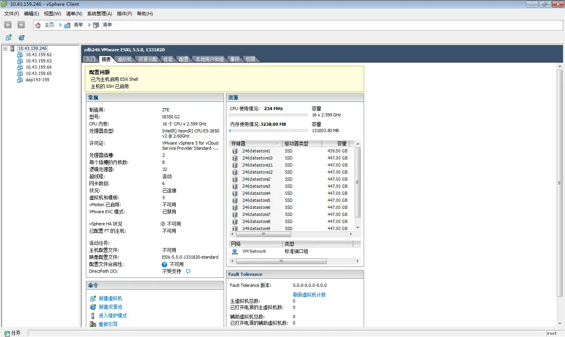The height and width of the screenshot is (337, 565).
Task: Click Refresh VM counts (刷新虚拟机计数) link
Action: [x=309, y=295]
